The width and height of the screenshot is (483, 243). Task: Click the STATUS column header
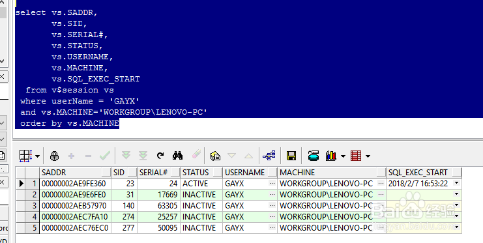click(x=201, y=173)
